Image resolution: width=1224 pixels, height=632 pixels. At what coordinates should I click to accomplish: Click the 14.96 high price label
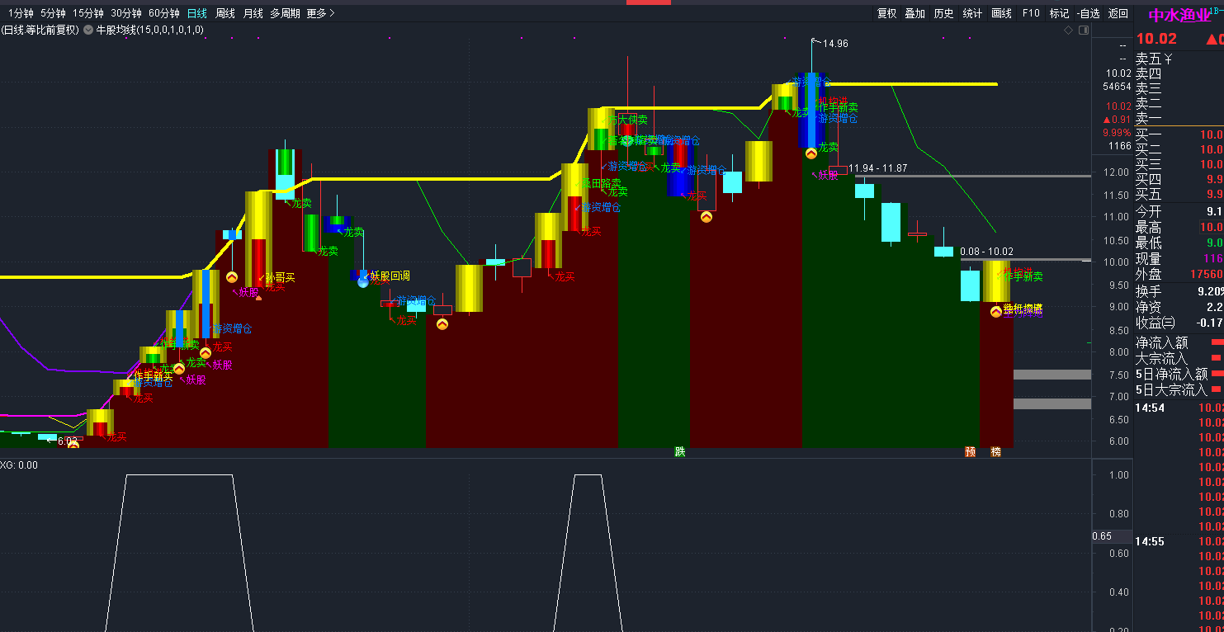pos(835,44)
